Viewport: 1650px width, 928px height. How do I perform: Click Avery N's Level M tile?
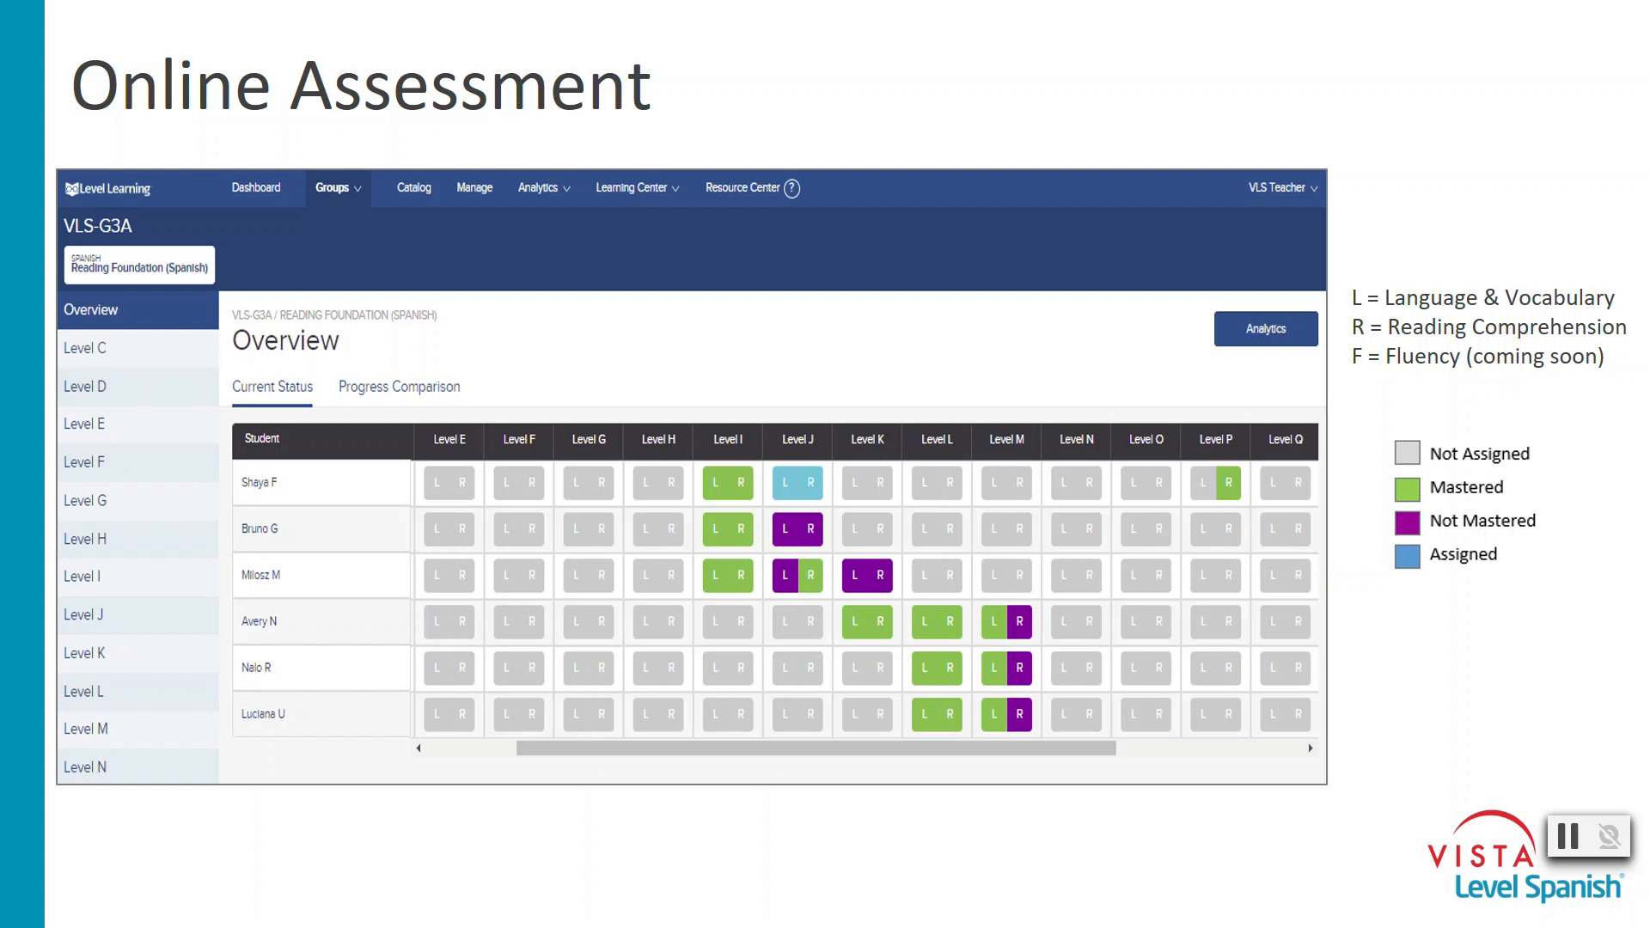[1006, 622]
